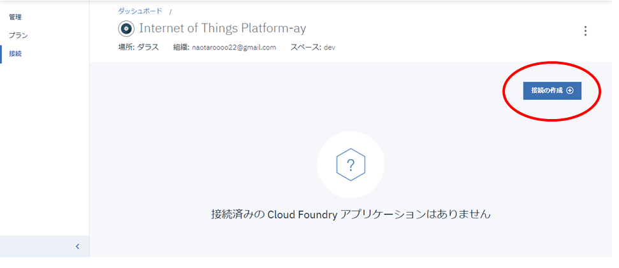Open the three-dot actions menu

(585, 31)
